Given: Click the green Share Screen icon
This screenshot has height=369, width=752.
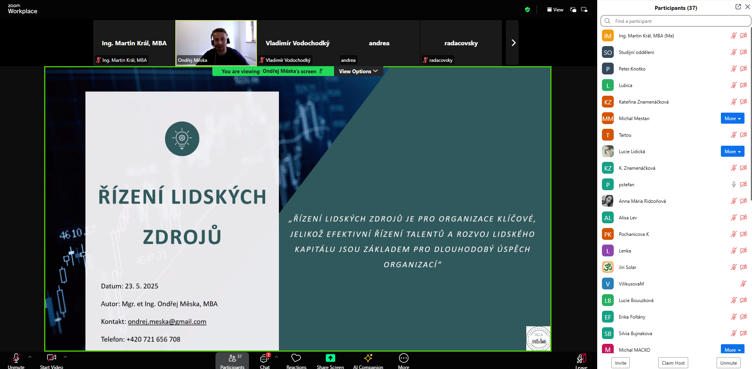Looking at the screenshot, I should click(330, 358).
